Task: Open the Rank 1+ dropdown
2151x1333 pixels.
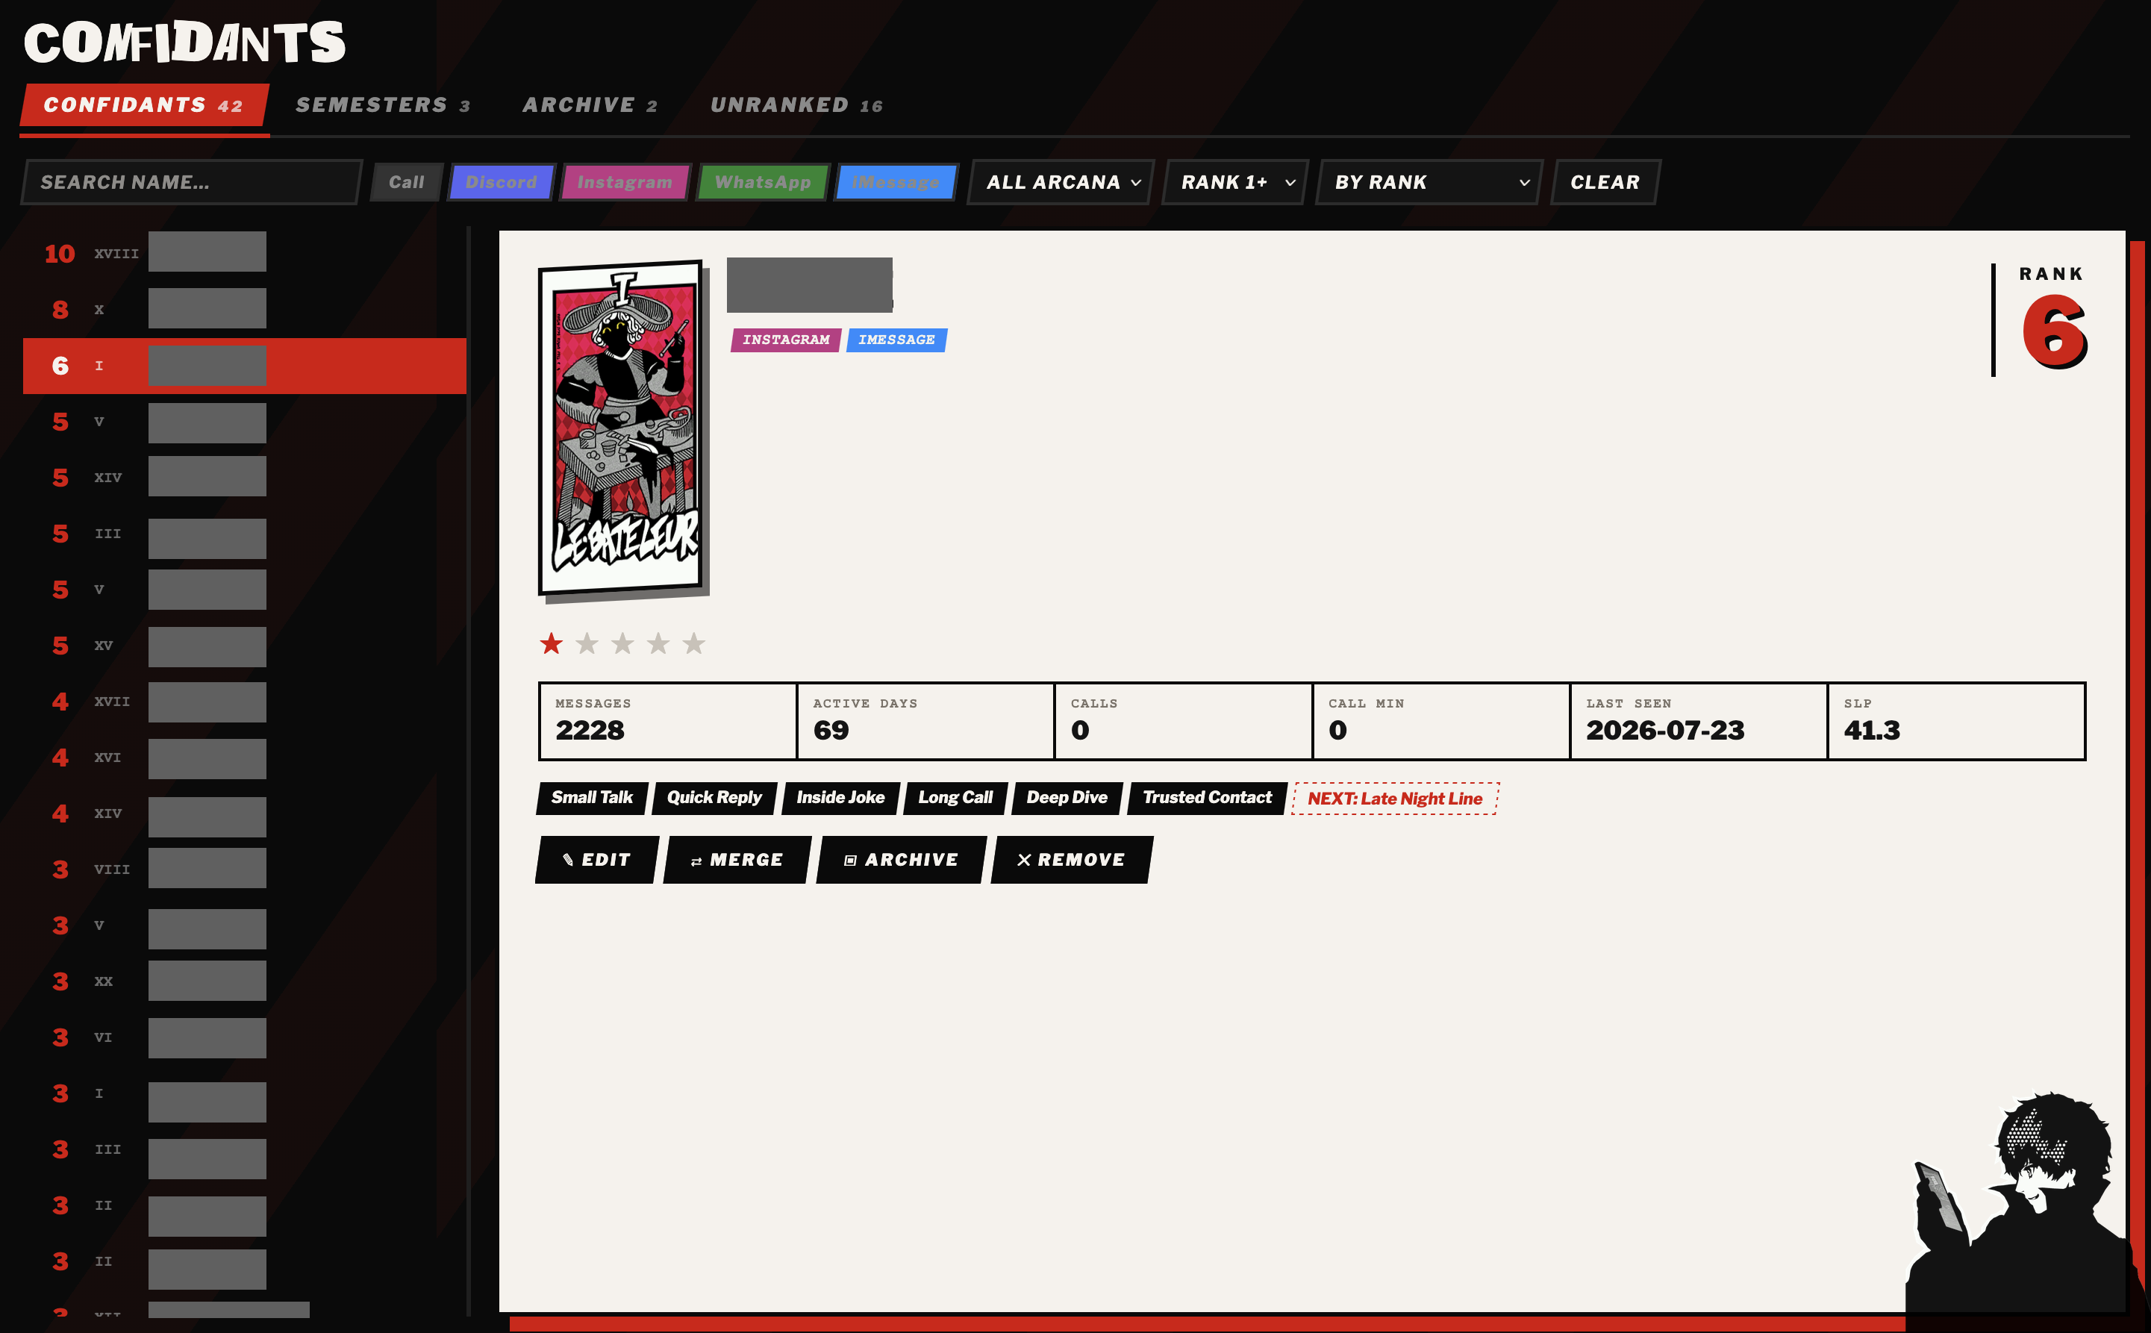Action: pyautogui.click(x=1235, y=181)
